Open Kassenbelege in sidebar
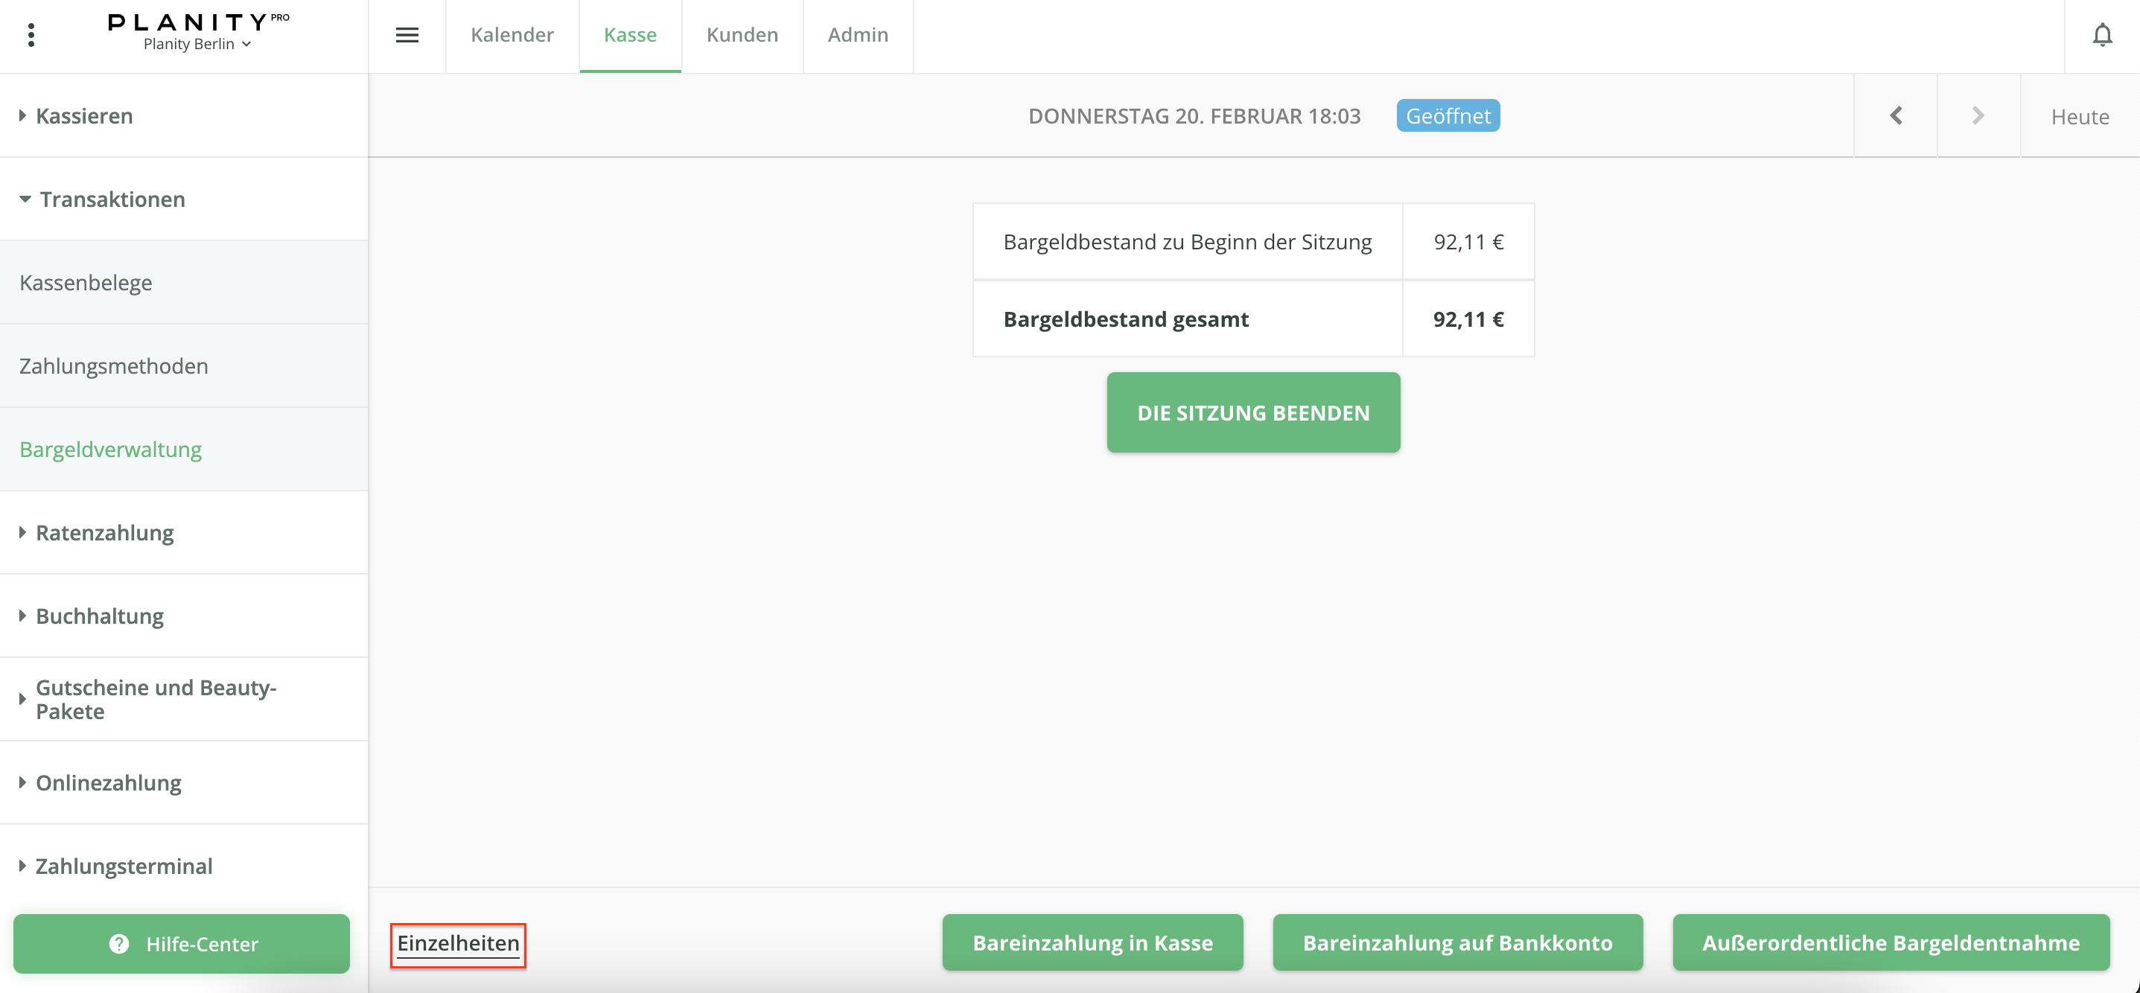Viewport: 2140px width, 993px height. (86, 283)
